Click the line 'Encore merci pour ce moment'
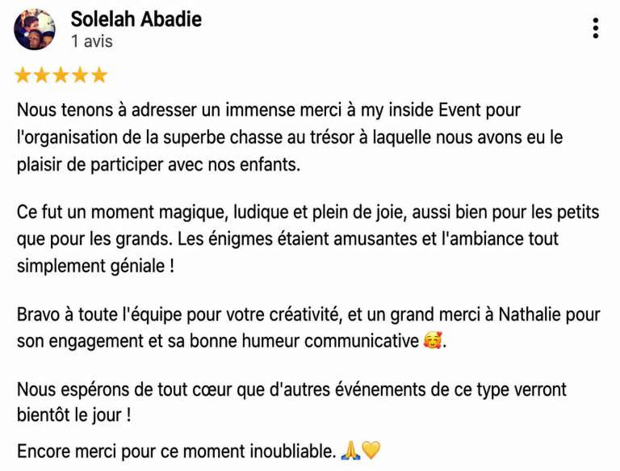The width and height of the screenshot is (620, 471). (199, 451)
